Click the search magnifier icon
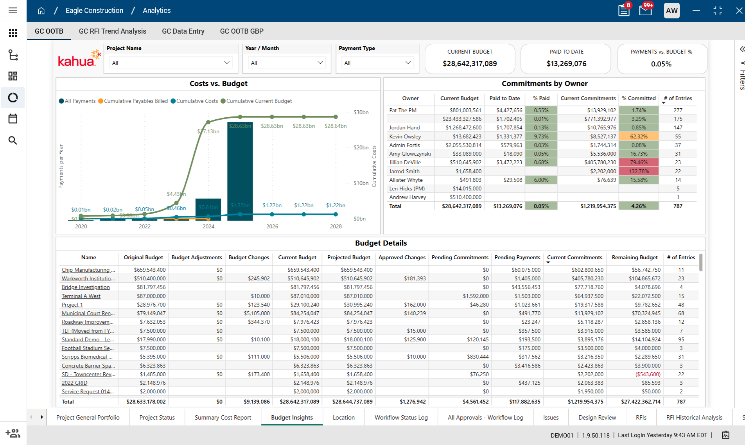 13,140
